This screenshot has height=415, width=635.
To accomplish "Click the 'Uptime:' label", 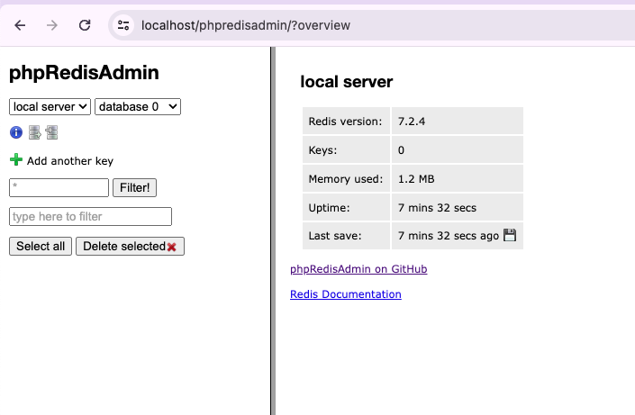I will coord(329,208).
